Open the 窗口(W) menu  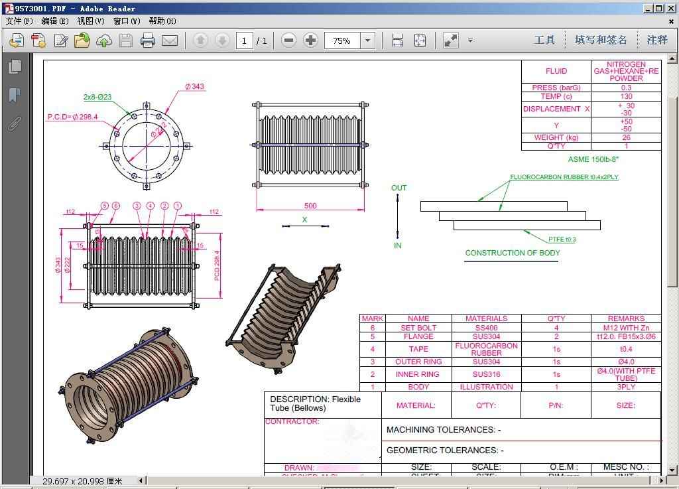pos(127,21)
